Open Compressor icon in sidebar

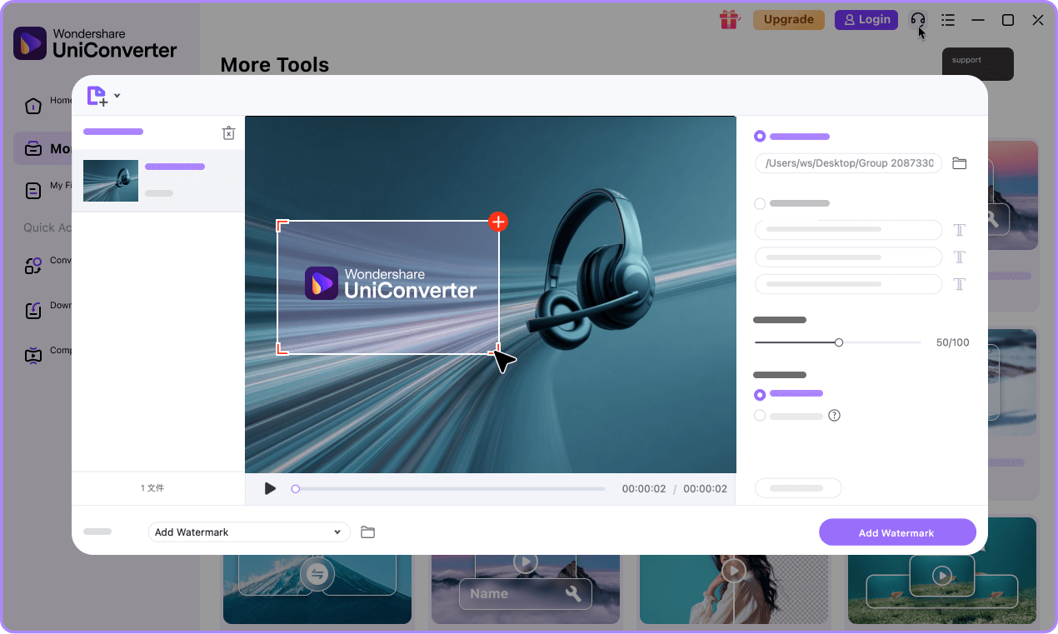[x=32, y=356]
